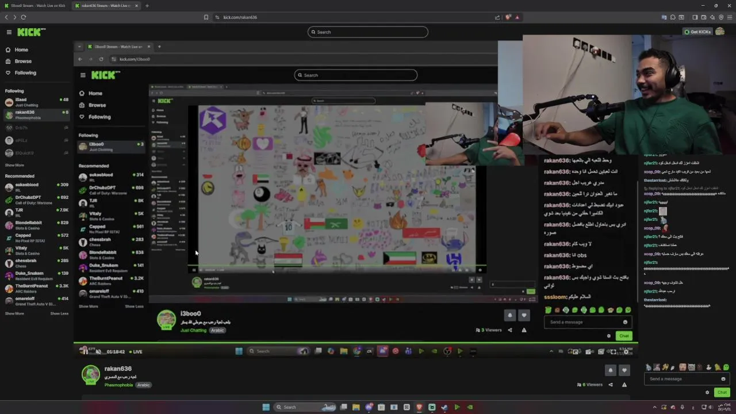Expand Recommended with bottom Show More

[14, 313]
